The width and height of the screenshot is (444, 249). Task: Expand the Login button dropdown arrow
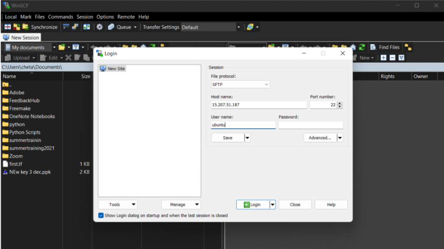(272, 204)
